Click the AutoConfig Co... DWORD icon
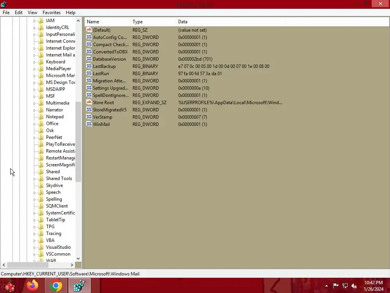 89,37
